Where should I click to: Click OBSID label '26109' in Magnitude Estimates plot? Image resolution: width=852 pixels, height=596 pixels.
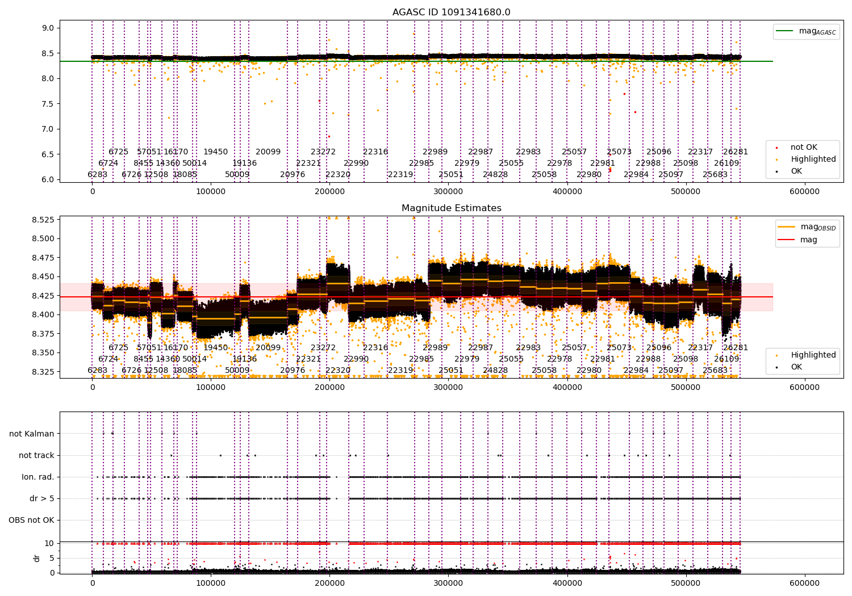pyautogui.click(x=726, y=359)
